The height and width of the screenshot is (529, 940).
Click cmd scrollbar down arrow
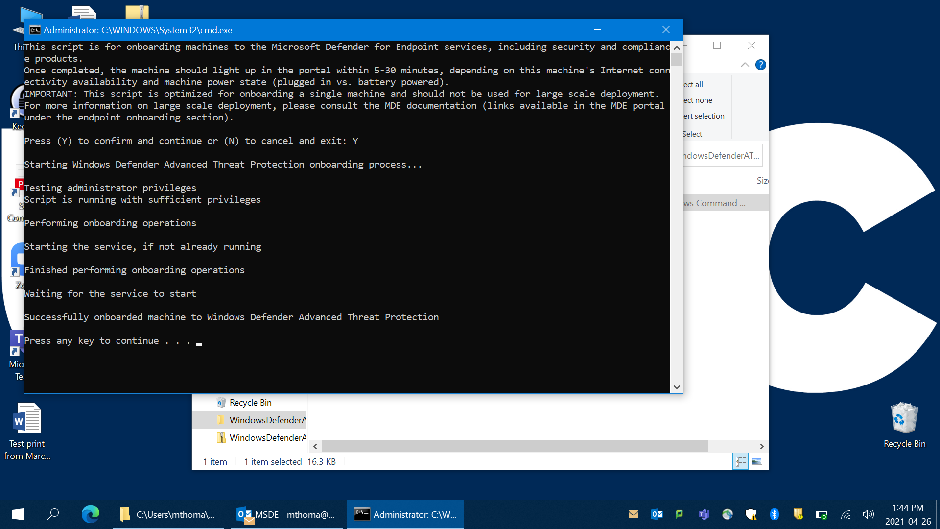677,387
